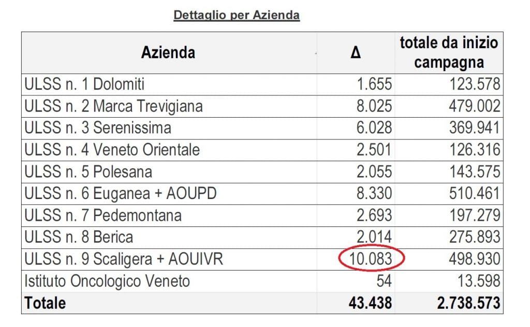Click the underlined "Dettaglio per Azienda" title

coord(237,16)
